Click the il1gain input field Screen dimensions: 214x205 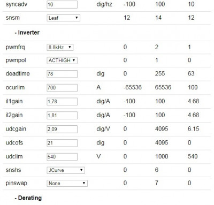click(62, 102)
